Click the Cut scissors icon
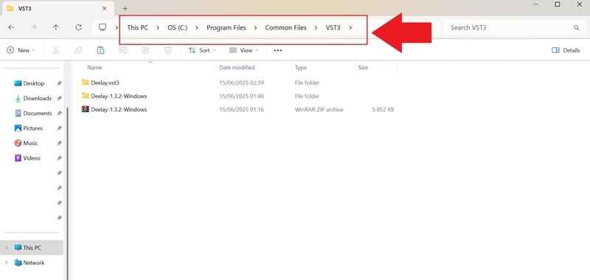This screenshot has width=590, height=280. [56, 50]
